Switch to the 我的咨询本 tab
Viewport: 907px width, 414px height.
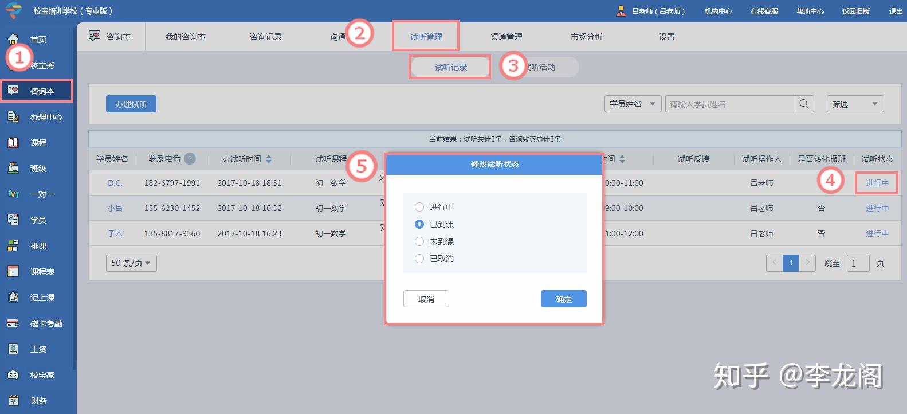pos(186,37)
